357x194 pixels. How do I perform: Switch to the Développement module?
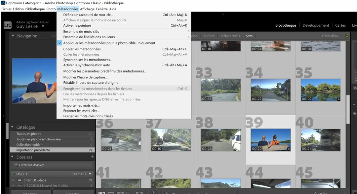pos(316,25)
